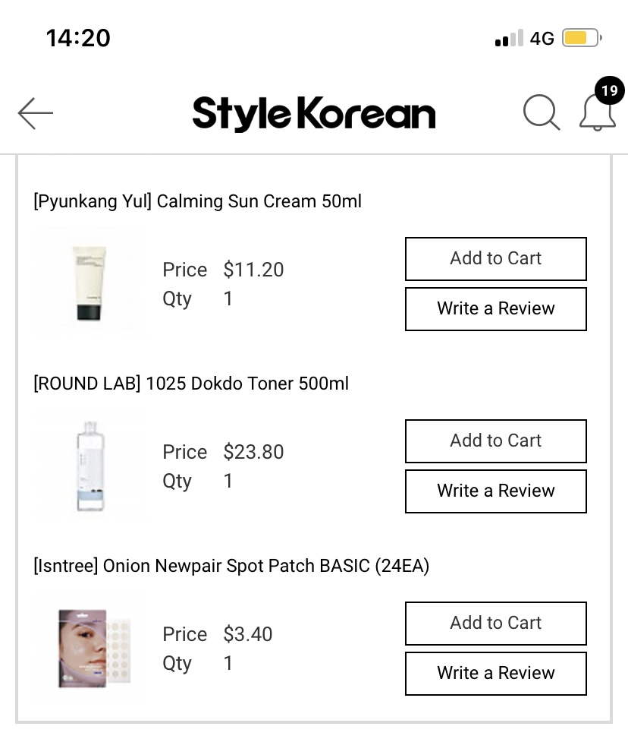Tap the notification badge showing 19

(x=609, y=91)
